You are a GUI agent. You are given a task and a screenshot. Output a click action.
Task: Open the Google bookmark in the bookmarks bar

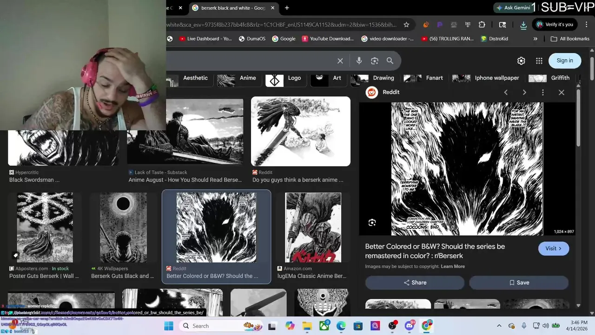pos(284,39)
